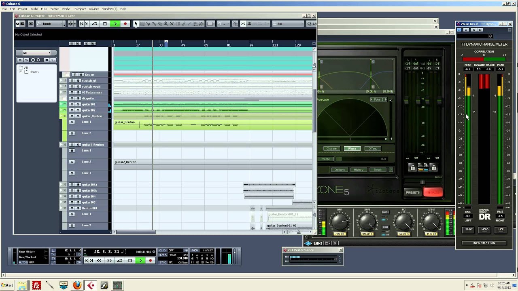Open INFORMATION on TT Dynamic Range Meter
The width and height of the screenshot is (518, 291).
[484, 243]
